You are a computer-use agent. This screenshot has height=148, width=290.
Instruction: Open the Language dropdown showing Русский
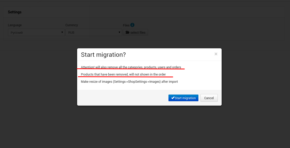pyautogui.click(x=36, y=32)
